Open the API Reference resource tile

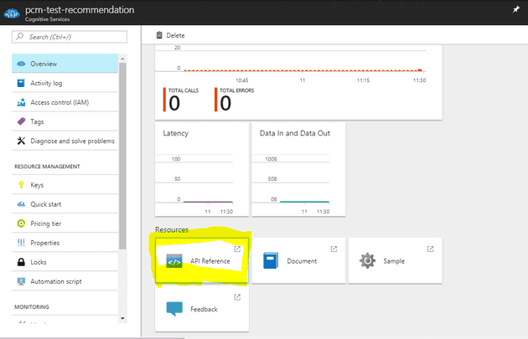(202, 260)
